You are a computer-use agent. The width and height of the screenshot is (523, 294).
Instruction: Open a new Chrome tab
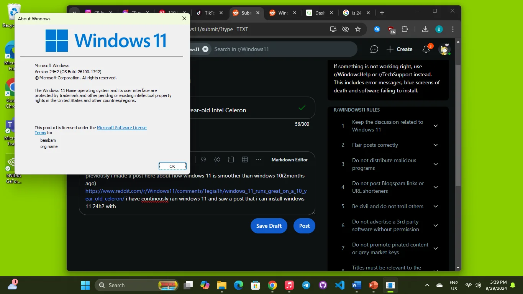[x=382, y=13]
